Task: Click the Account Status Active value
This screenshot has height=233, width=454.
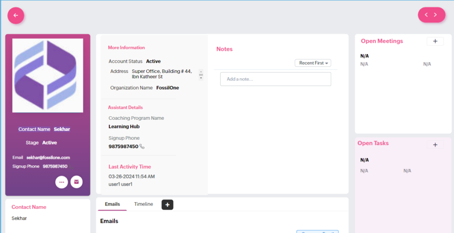Action: point(153,61)
